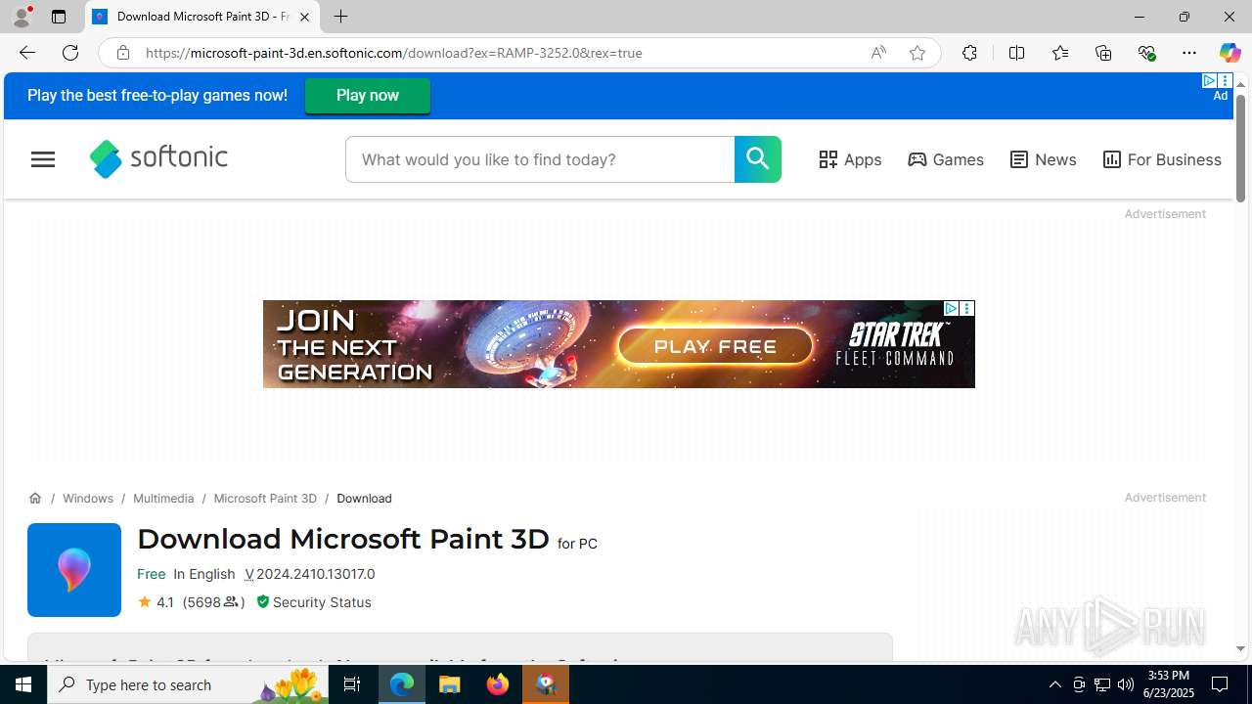This screenshot has width=1252, height=704.
Task: Open AdChoices icon on Star Trek banner
Action: [951, 308]
